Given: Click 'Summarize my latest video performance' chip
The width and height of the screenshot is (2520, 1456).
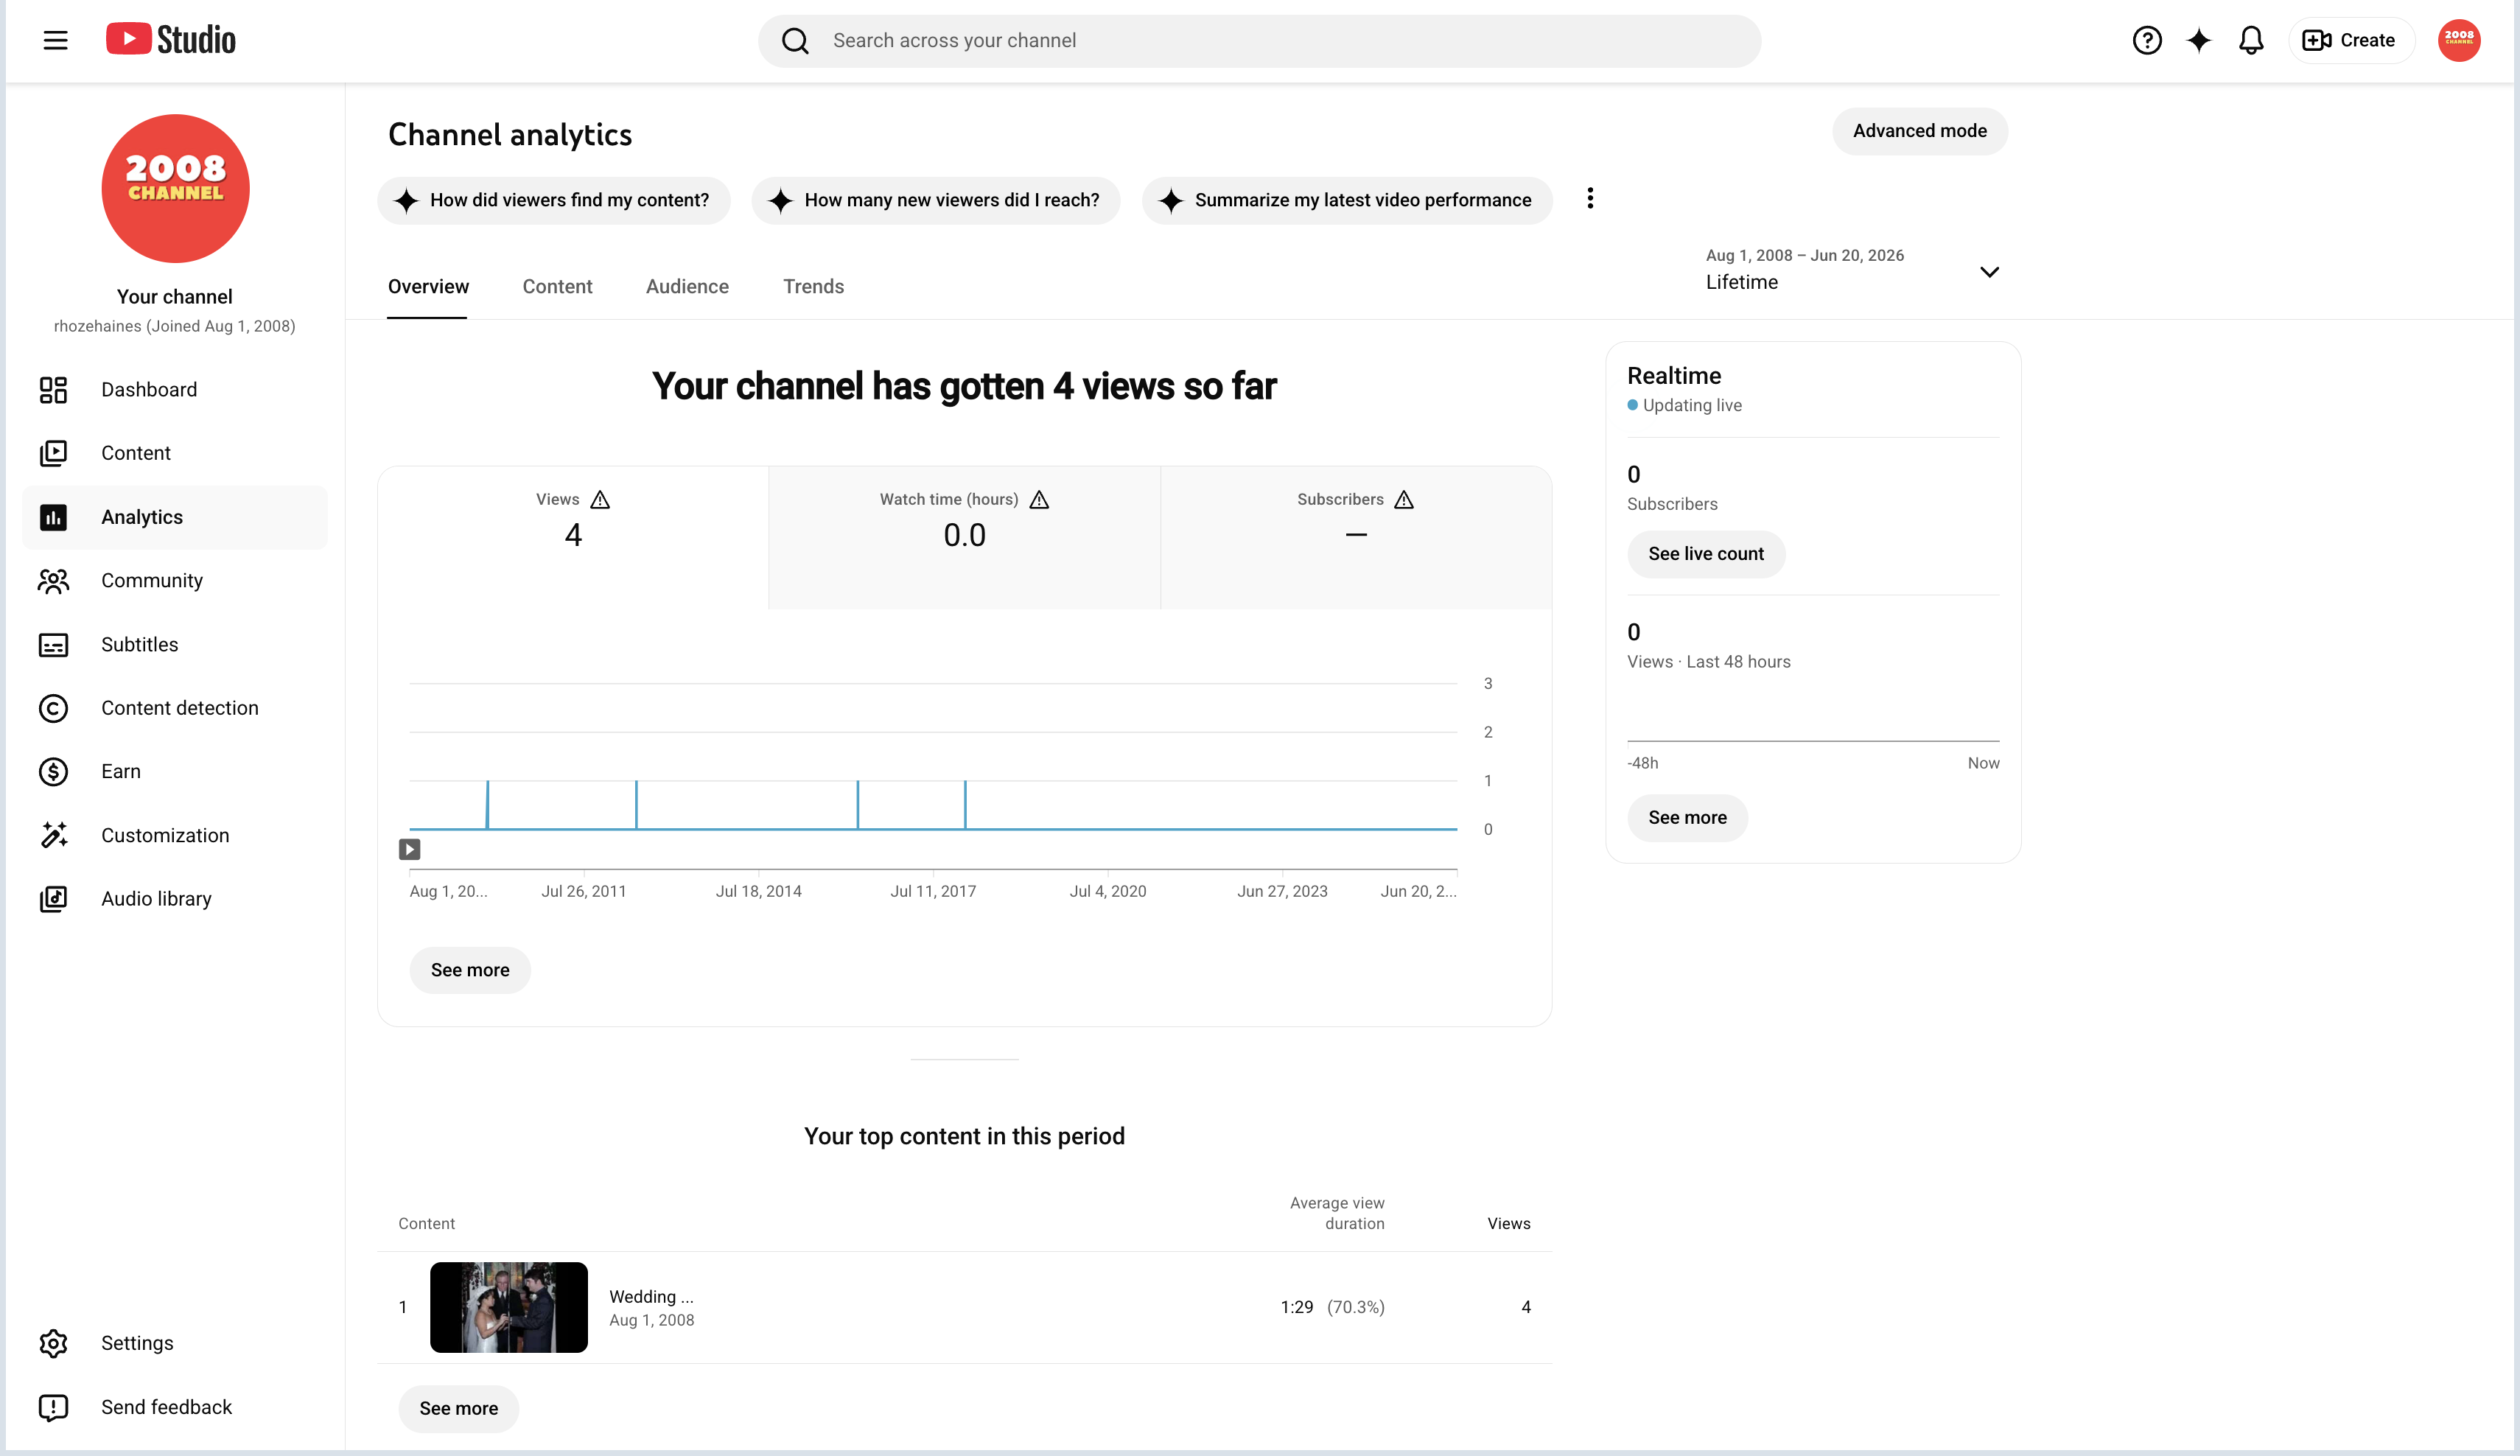Looking at the screenshot, I should click(x=1346, y=200).
